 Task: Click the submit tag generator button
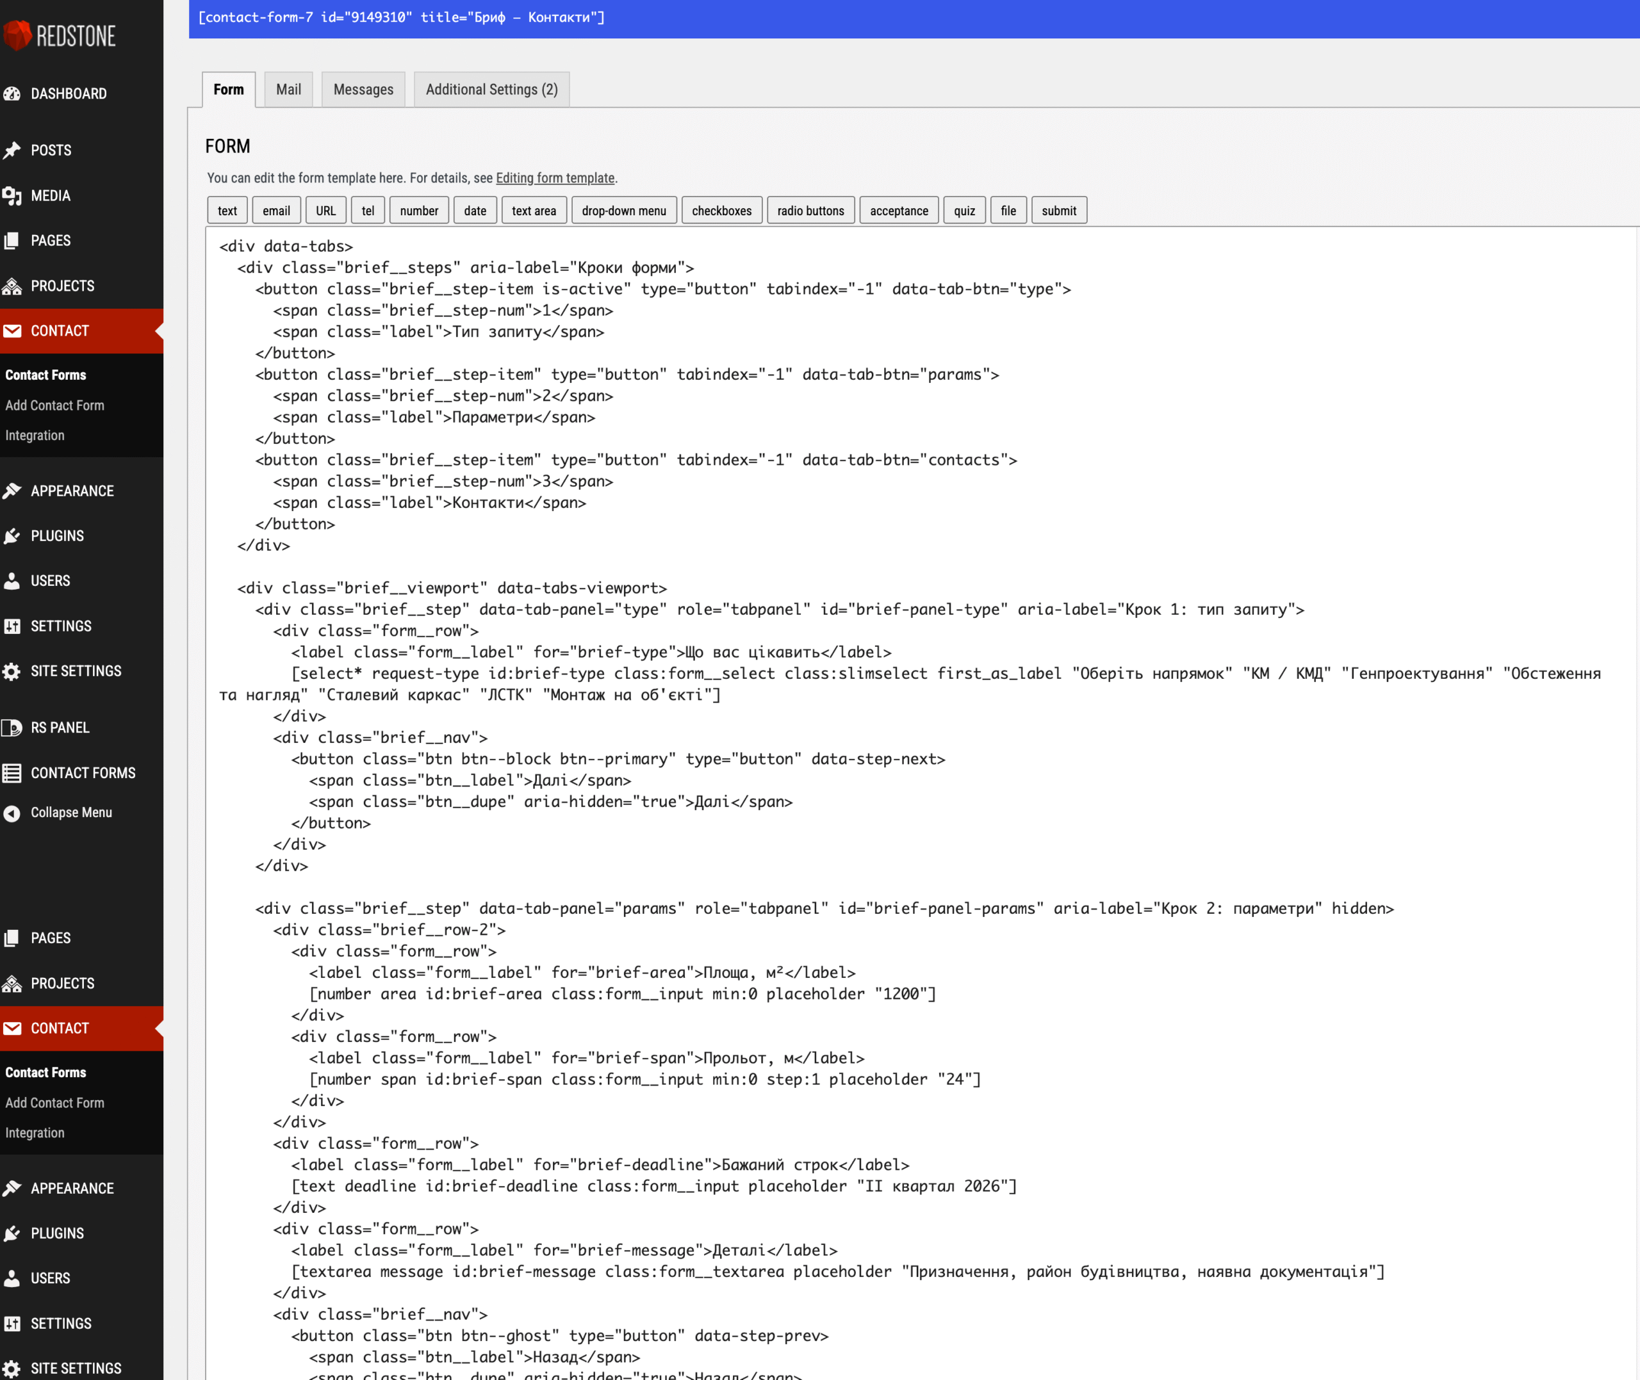1059,211
